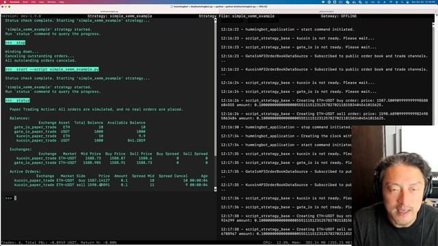Click 'Strategy: simple_xemm_example' header text
The height and width of the screenshot is (246, 438).
tap(120, 16)
